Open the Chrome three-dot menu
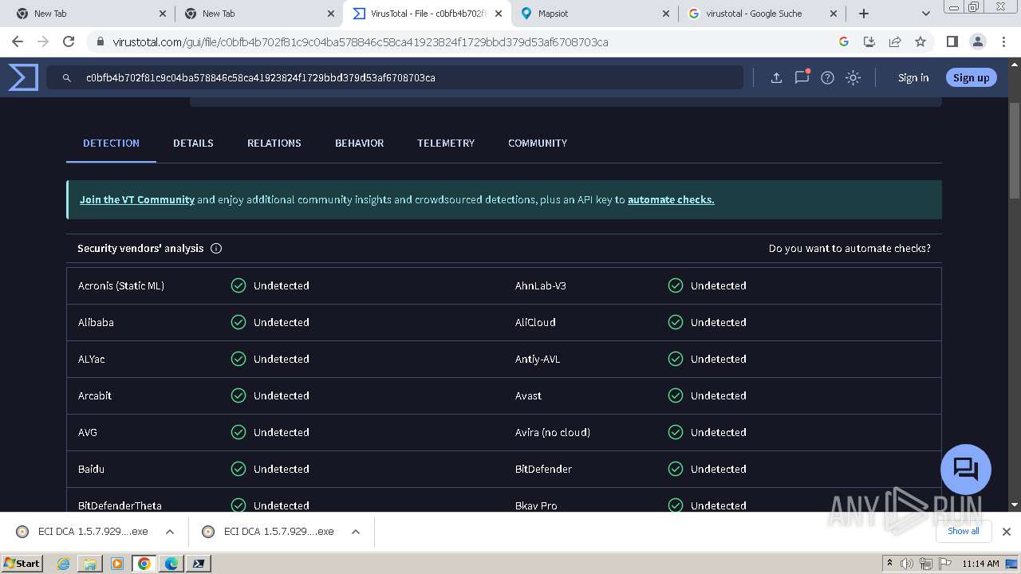 coord(1003,41)
